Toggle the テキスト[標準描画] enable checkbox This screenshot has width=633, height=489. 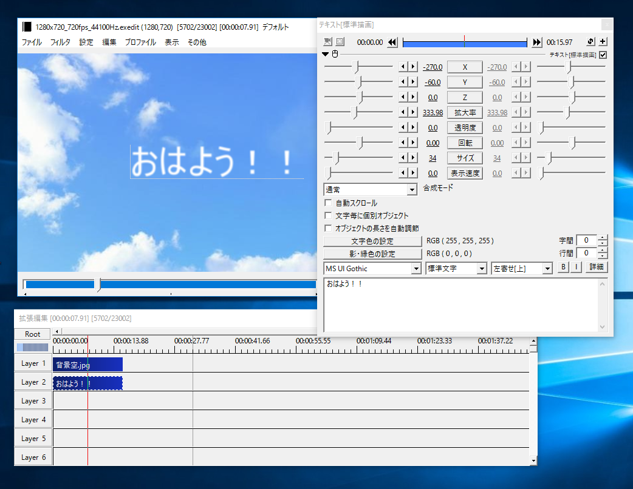click(603, 55)
